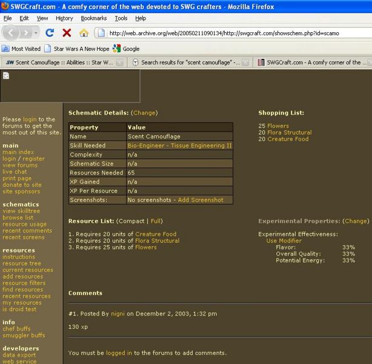372x364 pixels.
Task: Click the Forward navigation arrow
Action: click(27, 33)
